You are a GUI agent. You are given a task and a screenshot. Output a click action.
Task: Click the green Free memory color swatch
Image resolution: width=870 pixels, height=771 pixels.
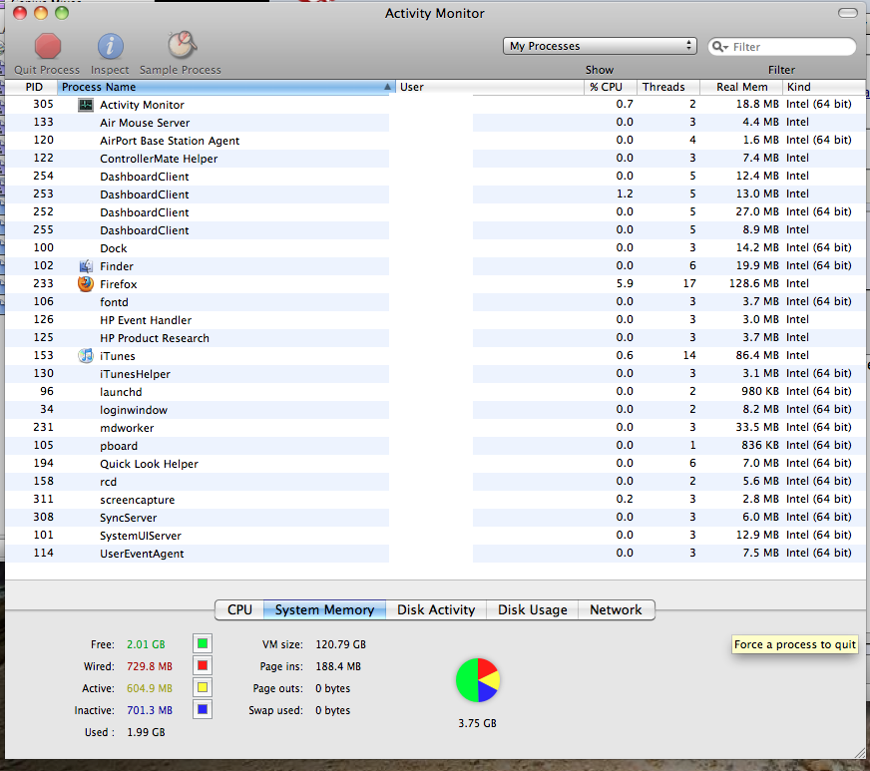203,644
